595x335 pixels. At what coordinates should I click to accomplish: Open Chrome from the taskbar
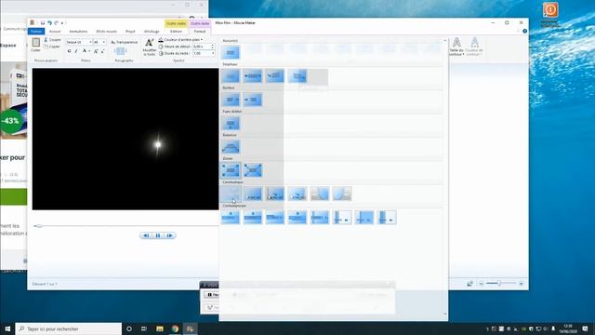point(175,328)
